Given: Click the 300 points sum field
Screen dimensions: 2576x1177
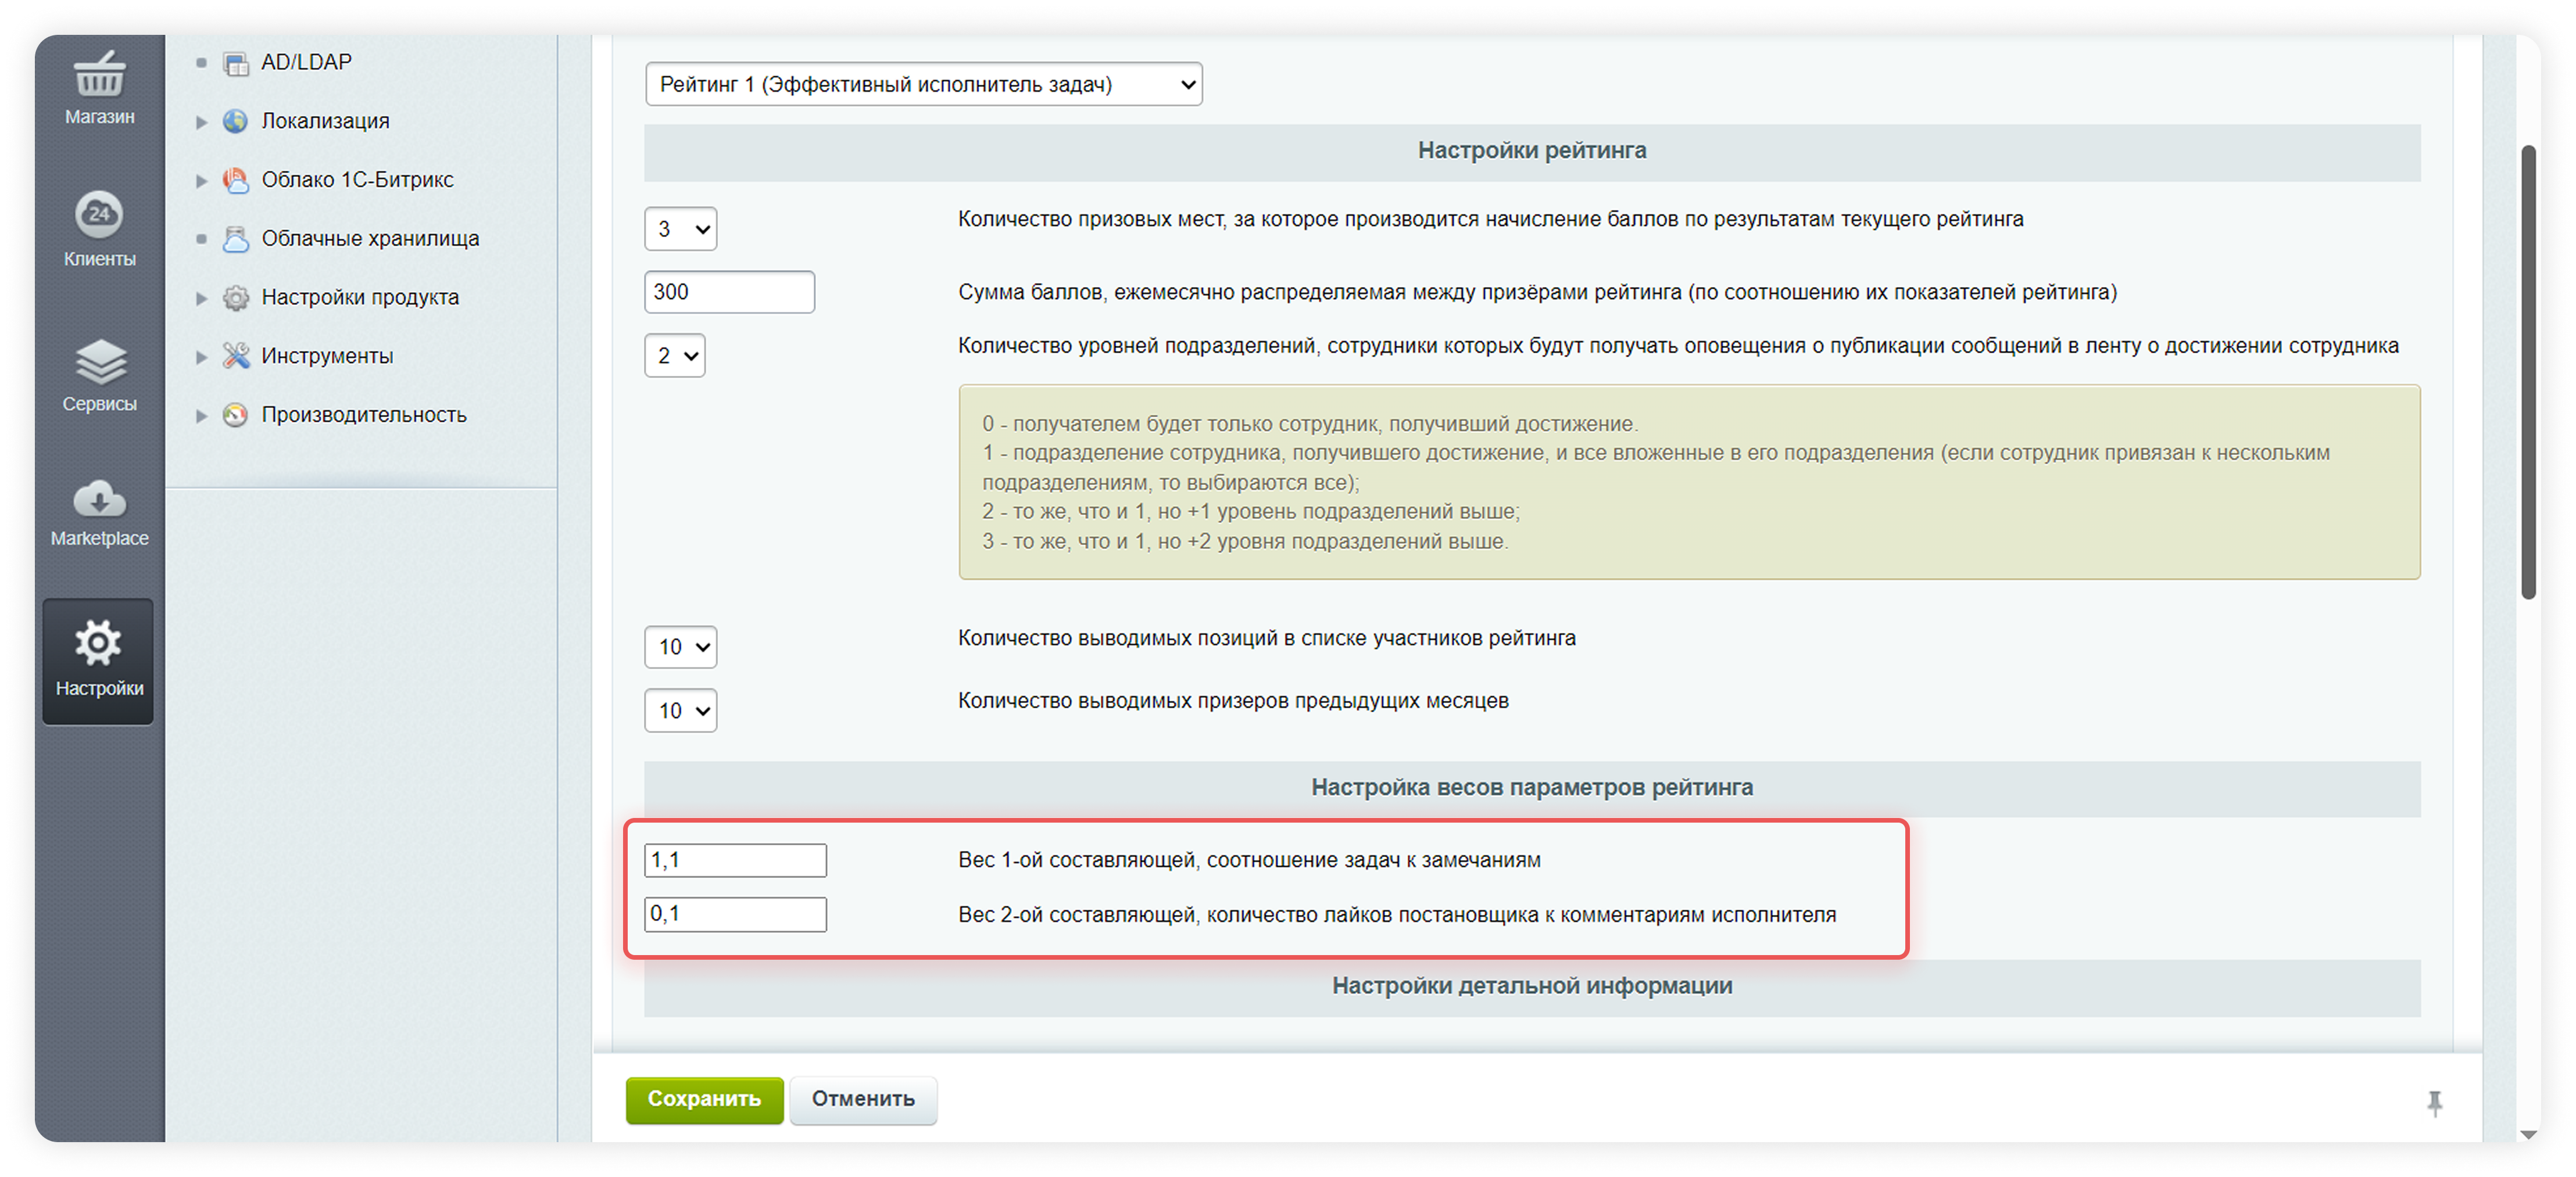Looking at the screenshot, I should (x=729, y=292).
